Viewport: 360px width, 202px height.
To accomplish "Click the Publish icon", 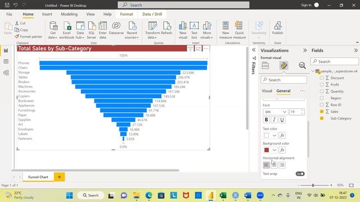I will [277, 26].
